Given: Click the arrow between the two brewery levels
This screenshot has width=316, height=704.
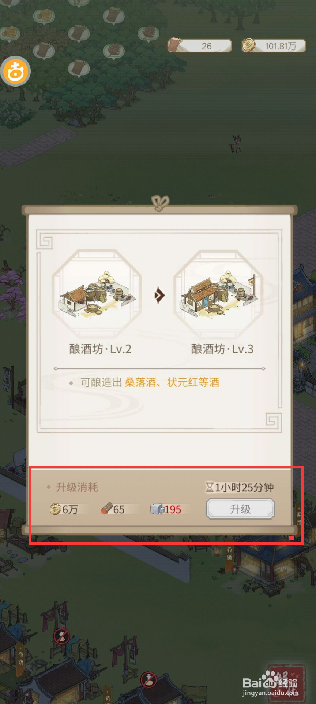Looking at the screenshot, I should (159, 295).
